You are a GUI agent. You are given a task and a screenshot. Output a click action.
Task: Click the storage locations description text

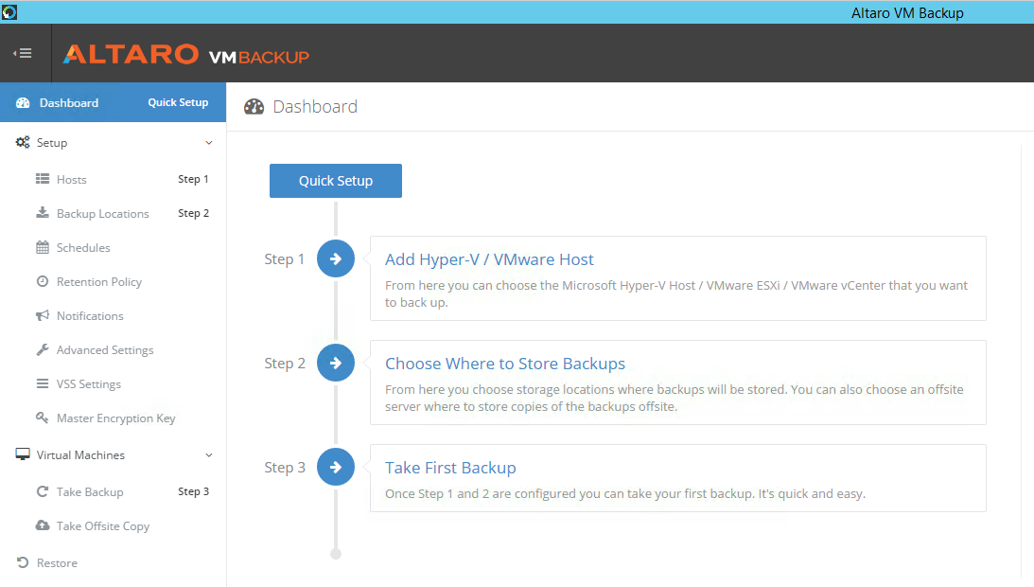(x=674, y=399)
